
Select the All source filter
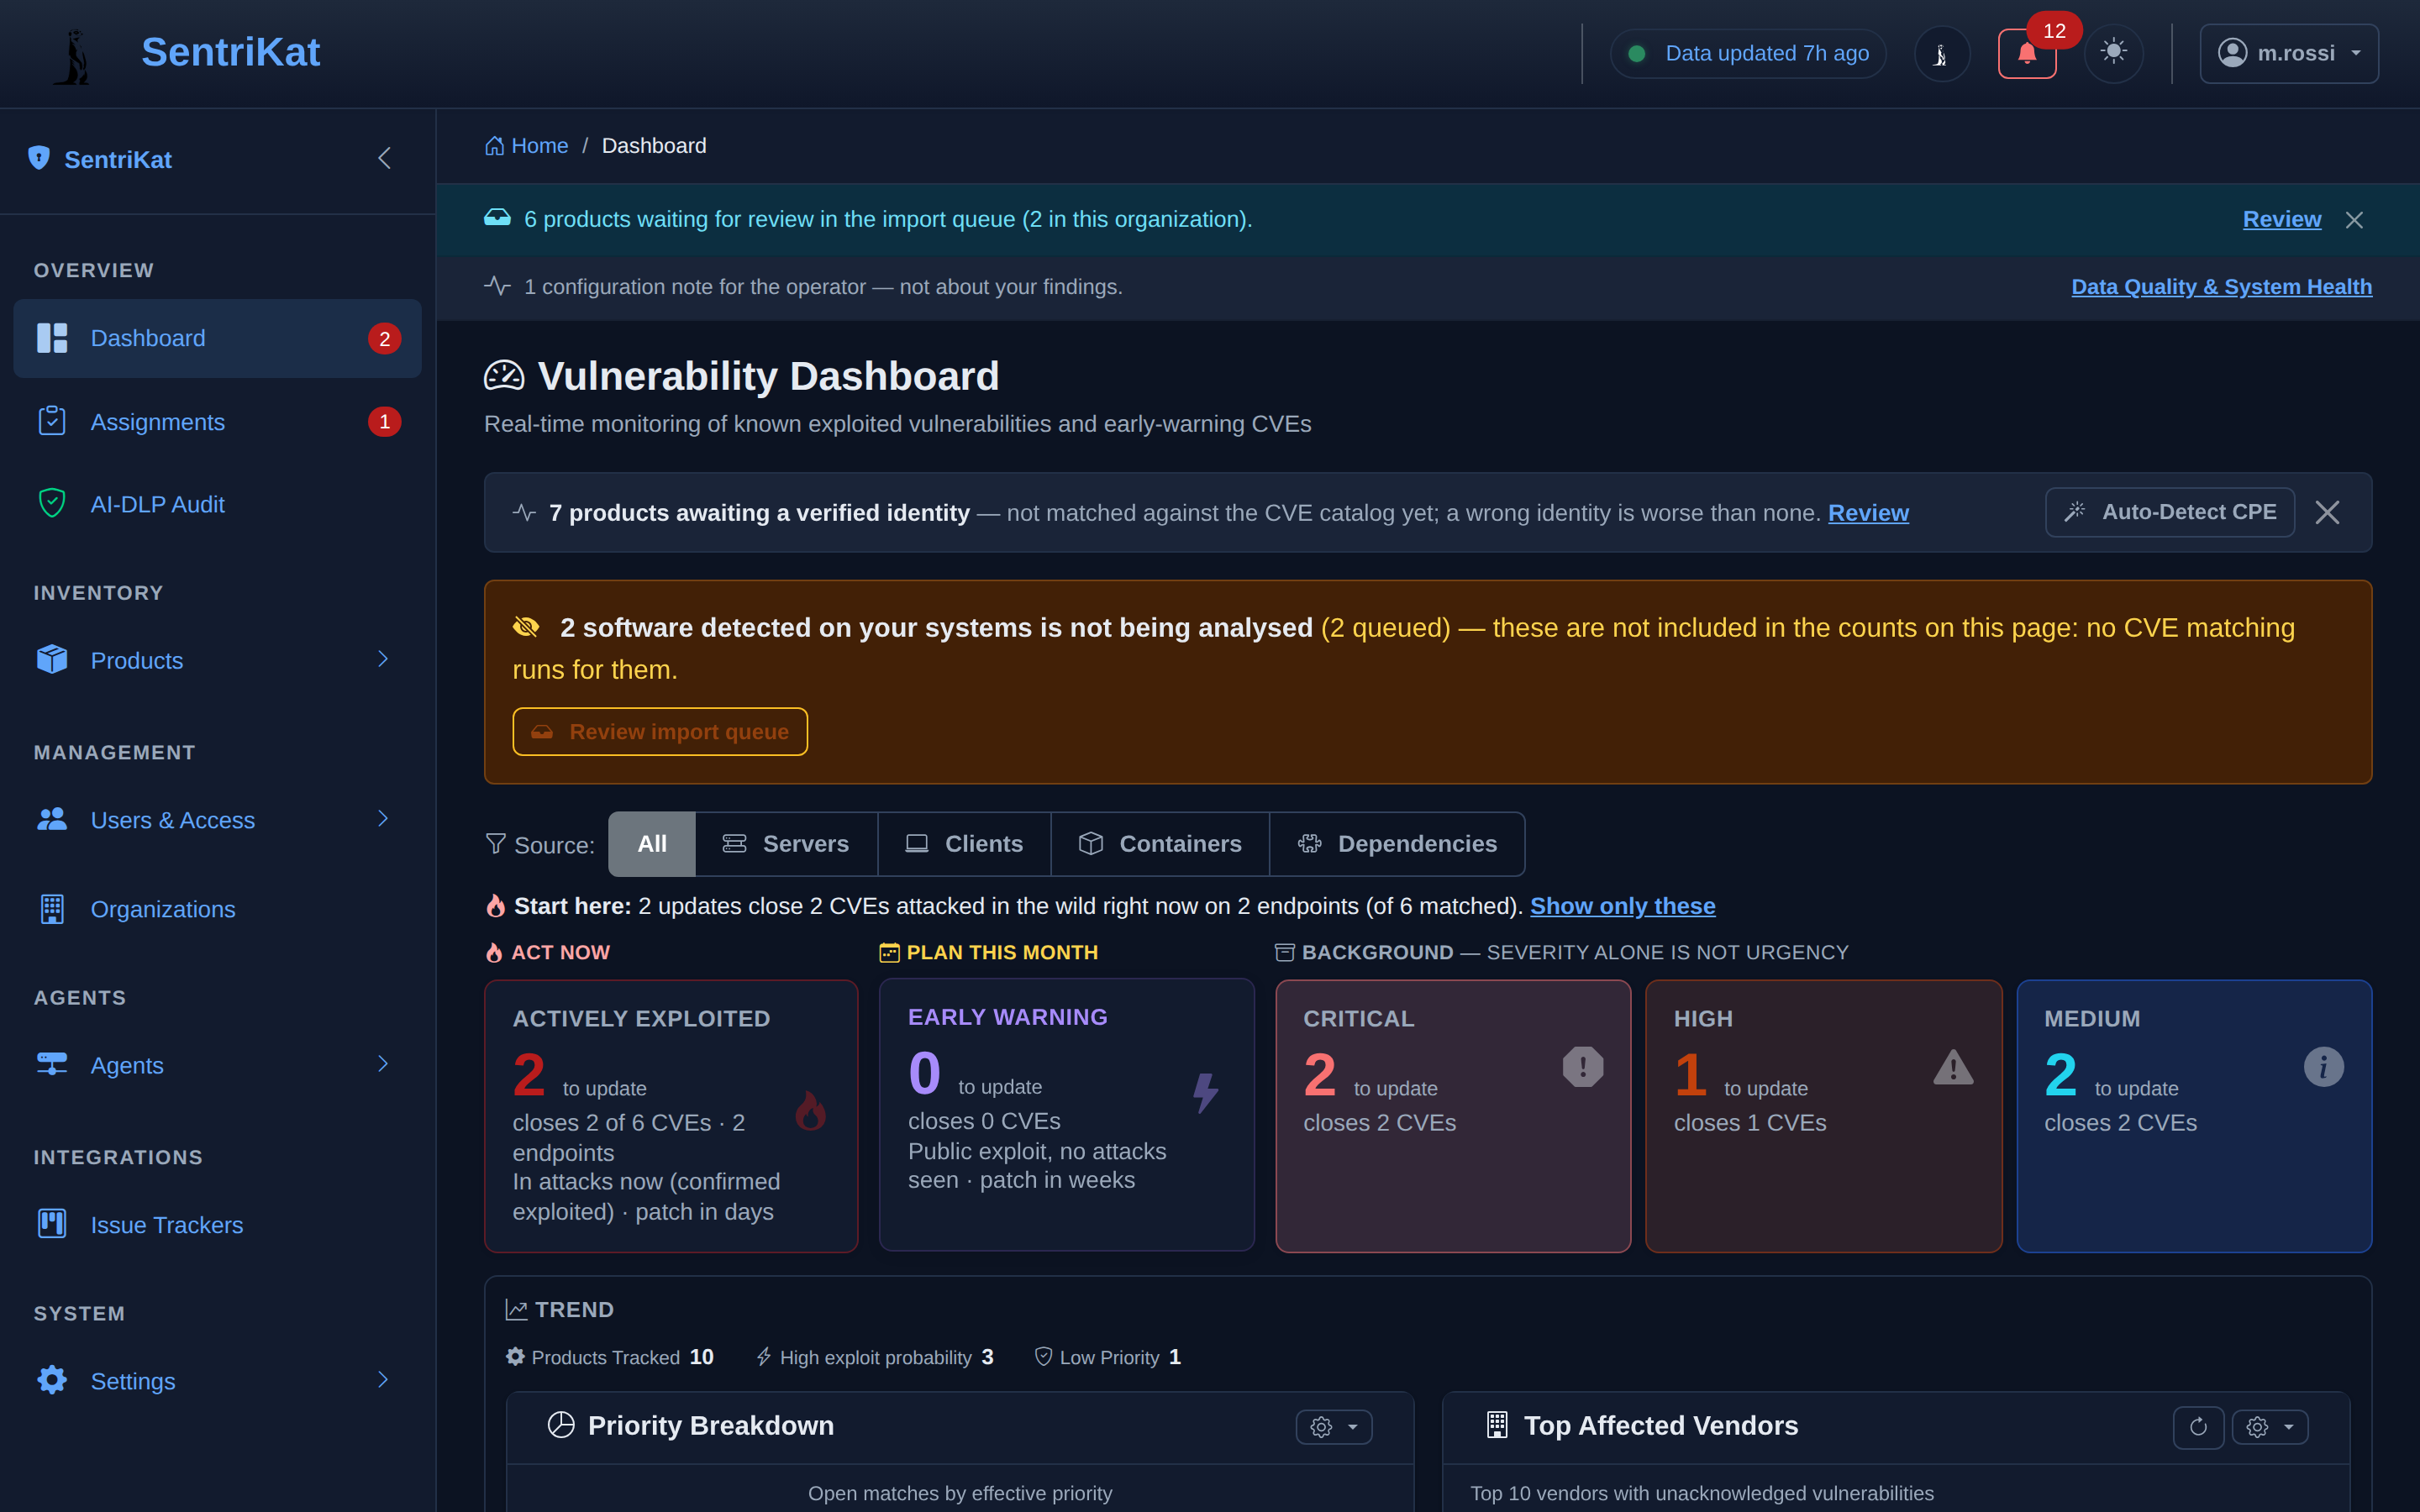[x=652, y=844]
